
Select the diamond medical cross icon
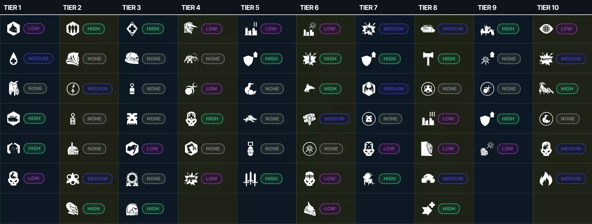click(132, 29)
